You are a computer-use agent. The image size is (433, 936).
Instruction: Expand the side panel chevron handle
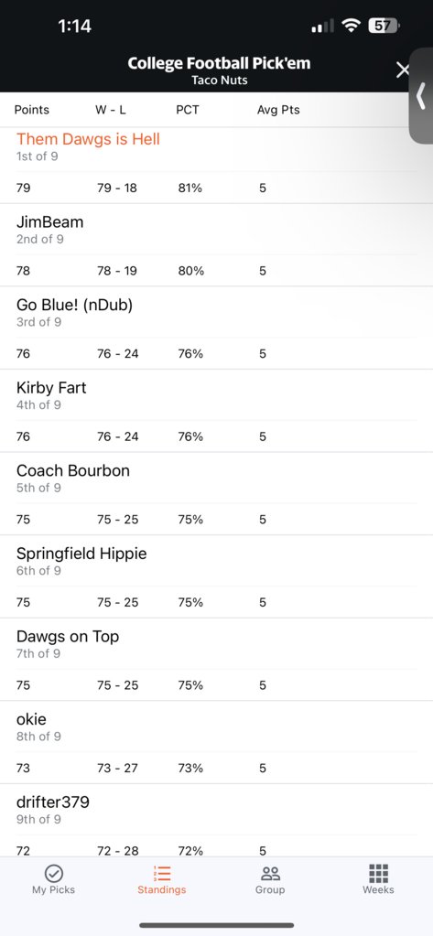click(x=421, y=96)
